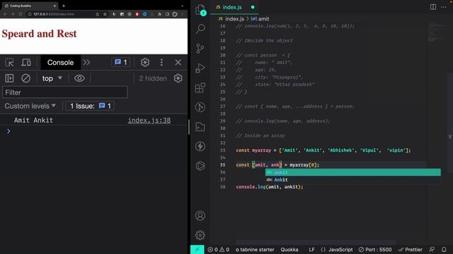The image size is (453, 254).
Task: Click the split editor icon
Action: pyautogui.click(x=432, y=7)
